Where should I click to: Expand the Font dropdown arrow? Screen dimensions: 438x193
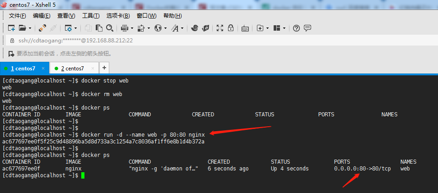point(182,28)
